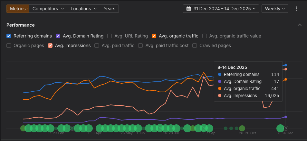Collapse the Performance section with chevron
Image resolution: width=307 pixels, height=141 pixels.
[300, 25]
